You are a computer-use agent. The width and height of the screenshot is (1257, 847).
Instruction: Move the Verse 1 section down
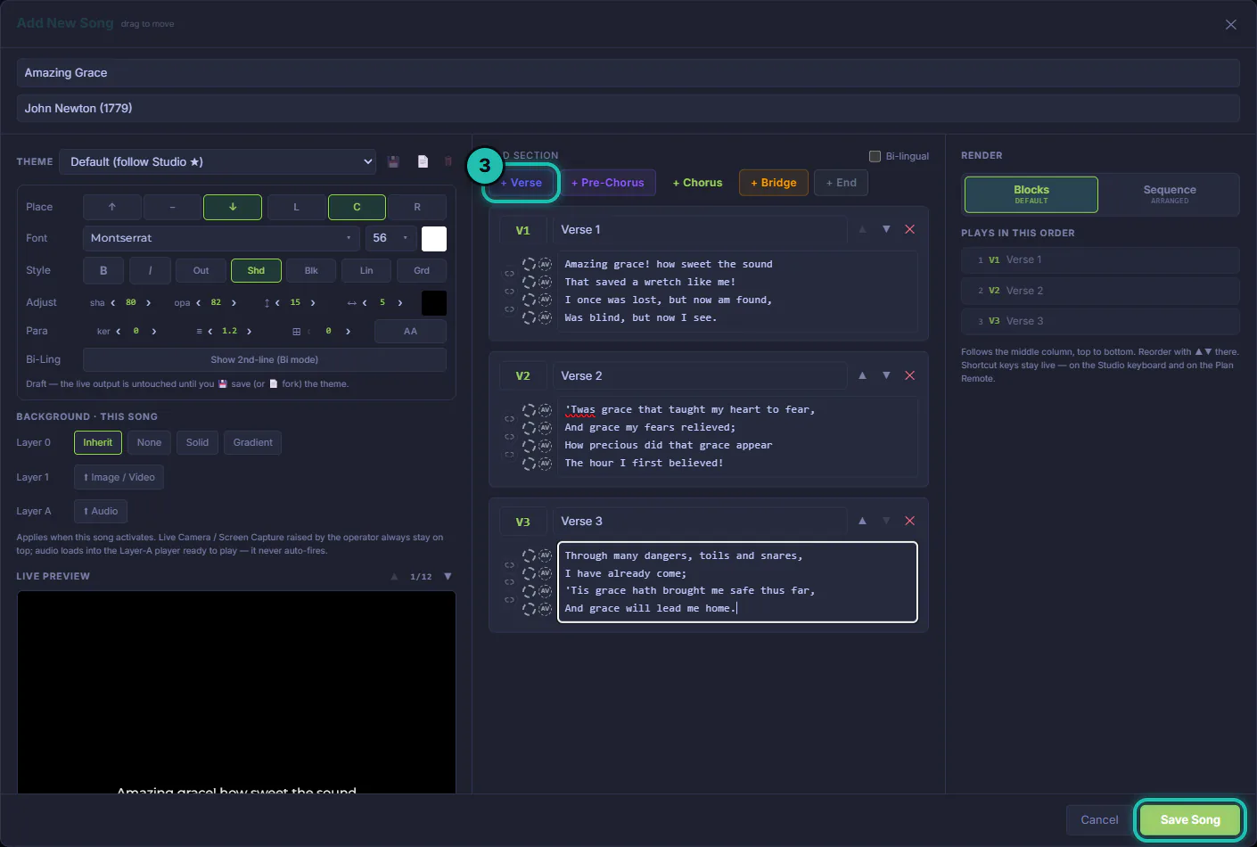coord(886,229)
